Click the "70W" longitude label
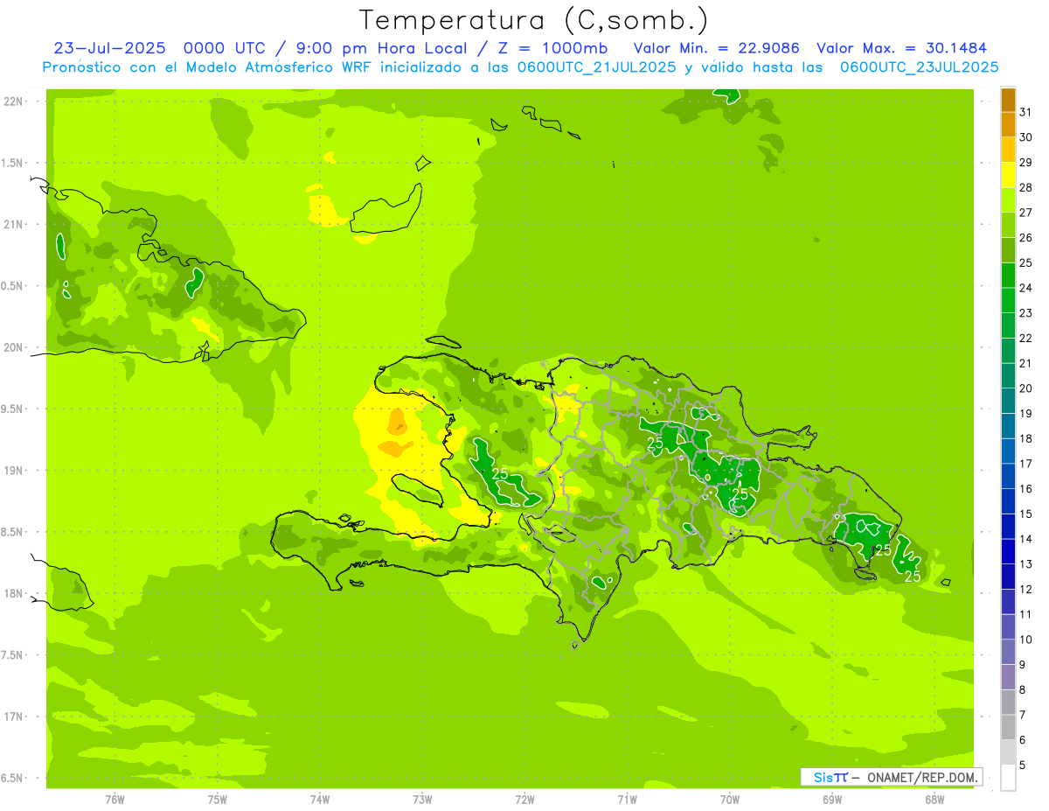The image size is (1049, 811). [x=730, y=800]
